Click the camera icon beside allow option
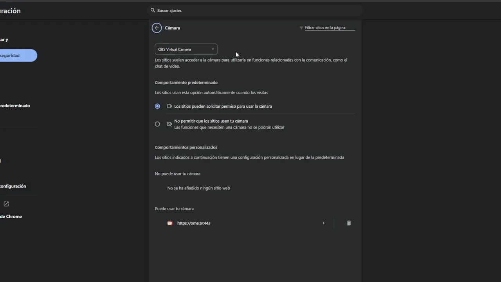This screenshot has width=501, height=282. click(169, 106)
